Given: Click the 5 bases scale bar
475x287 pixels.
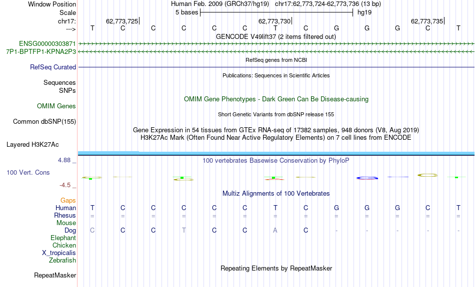Looking at the screenshot, I should [x=276, y=12].
